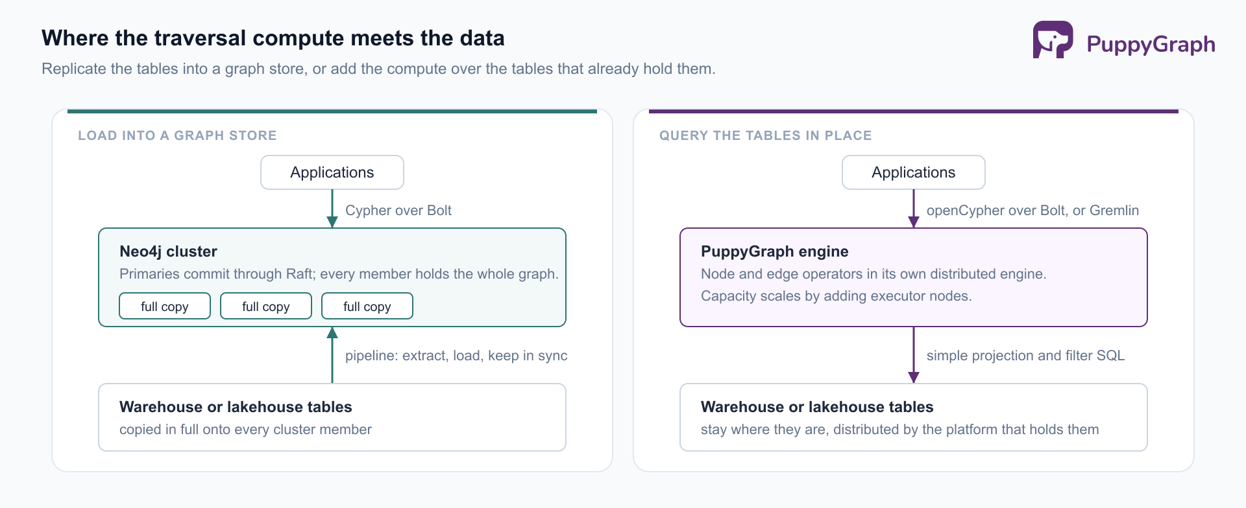The height and width of the screenshot is (508, 1246).
Task: Click the 'Cypher over Bolt' label
Action: pyautogui.click(x=398, y=210)
